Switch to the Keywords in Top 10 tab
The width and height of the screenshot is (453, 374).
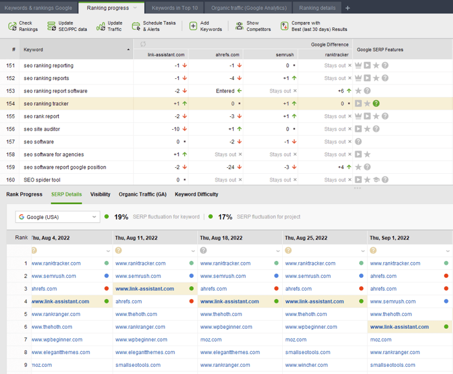(x=175, y=8)
